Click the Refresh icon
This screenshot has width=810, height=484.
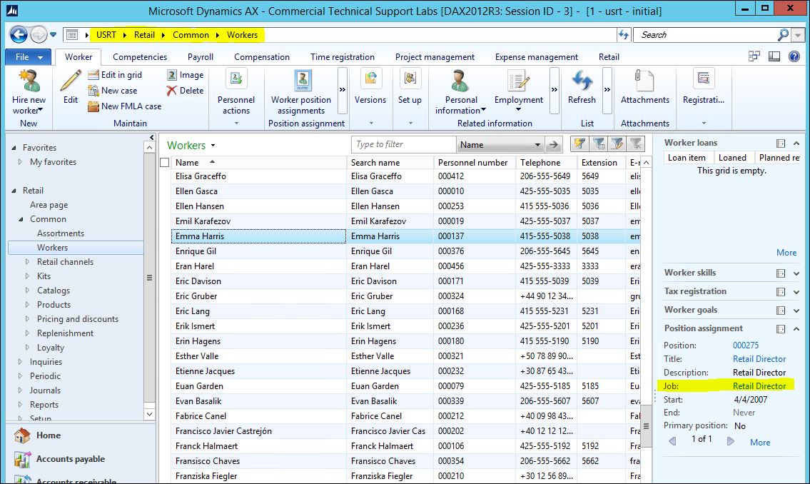581,84
